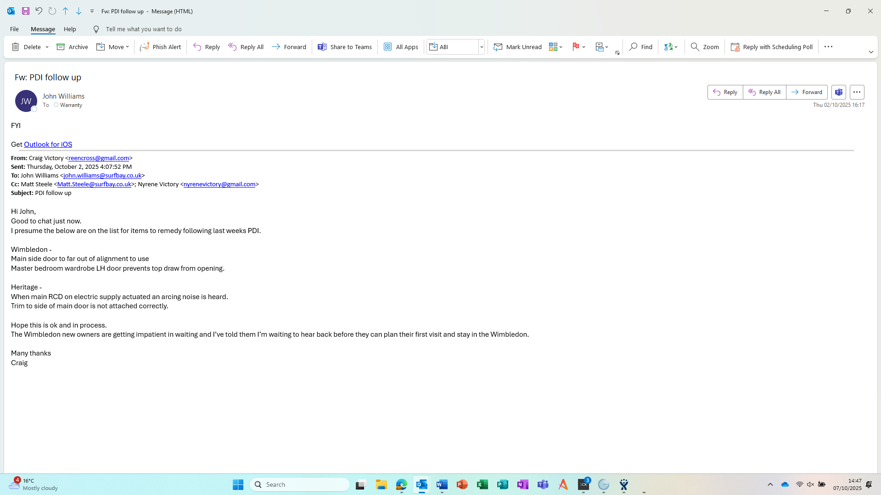Switch to the Message ribbon tab
The image size is (881, 495).
(43, 29)
